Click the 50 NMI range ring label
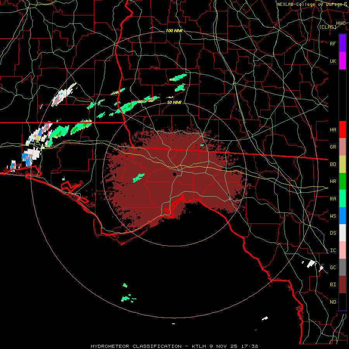This screenshot has height=349, width=349. [174, 103]
